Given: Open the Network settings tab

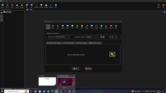Looking at the screenshot, I should pos(81,43).
